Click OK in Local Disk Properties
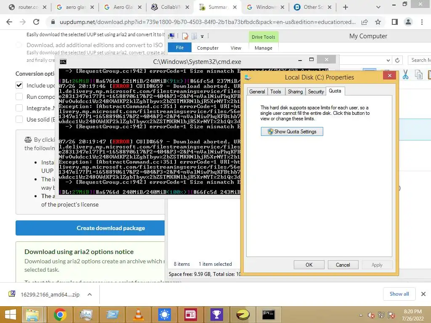The height and width of the screenshot is (323, 431). (x=309, y=265)
